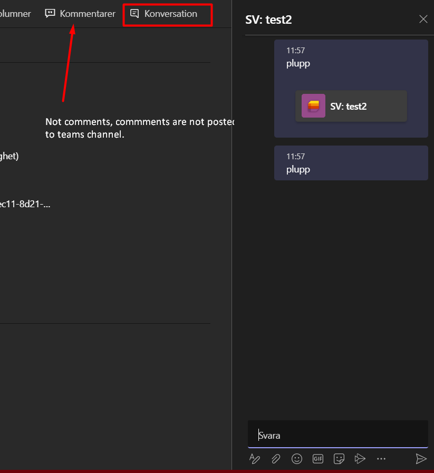Select plupp's second 11:57 message
Screen dimensions: 434x473
coord(351,163)
